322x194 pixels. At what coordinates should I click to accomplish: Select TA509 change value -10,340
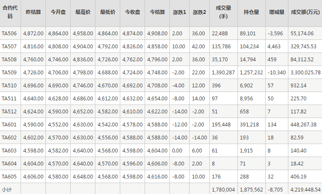277,73
